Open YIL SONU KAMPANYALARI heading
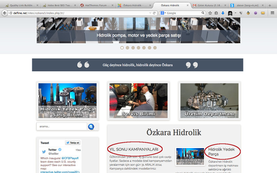277x173 pixels. [x=134, y=149]
